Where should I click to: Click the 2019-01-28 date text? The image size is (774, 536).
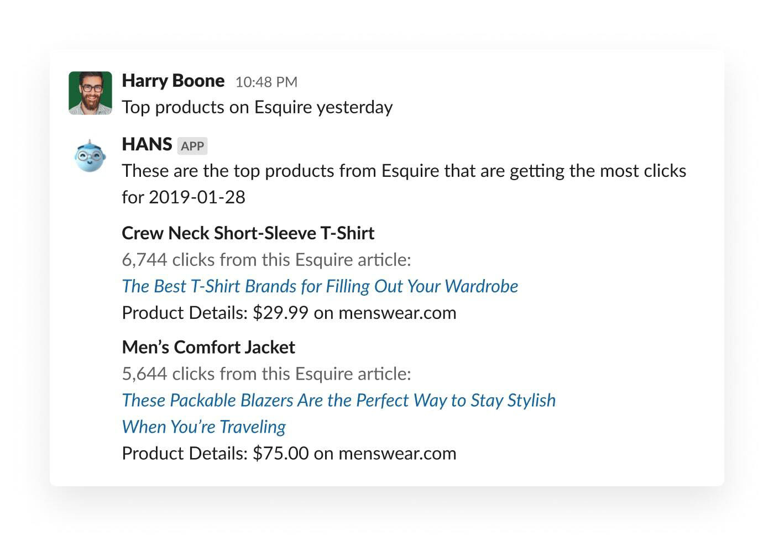coord(197,197)
